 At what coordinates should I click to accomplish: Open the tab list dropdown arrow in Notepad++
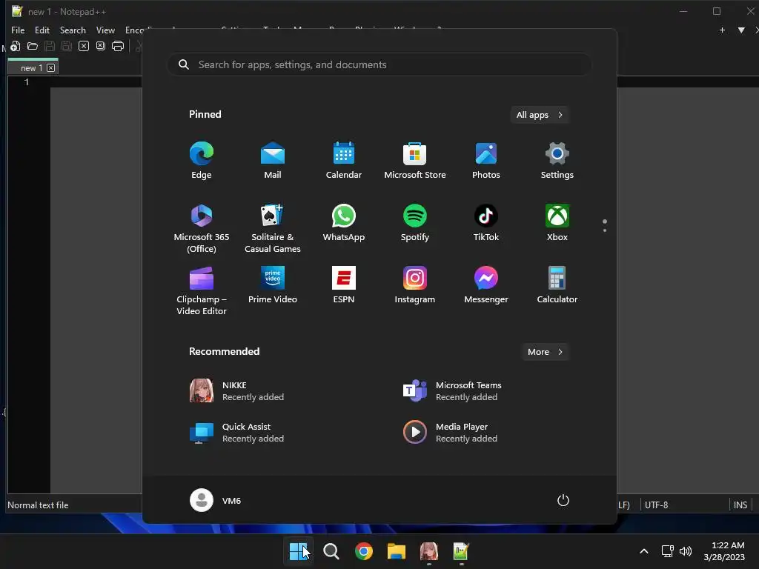click(741, 30)
